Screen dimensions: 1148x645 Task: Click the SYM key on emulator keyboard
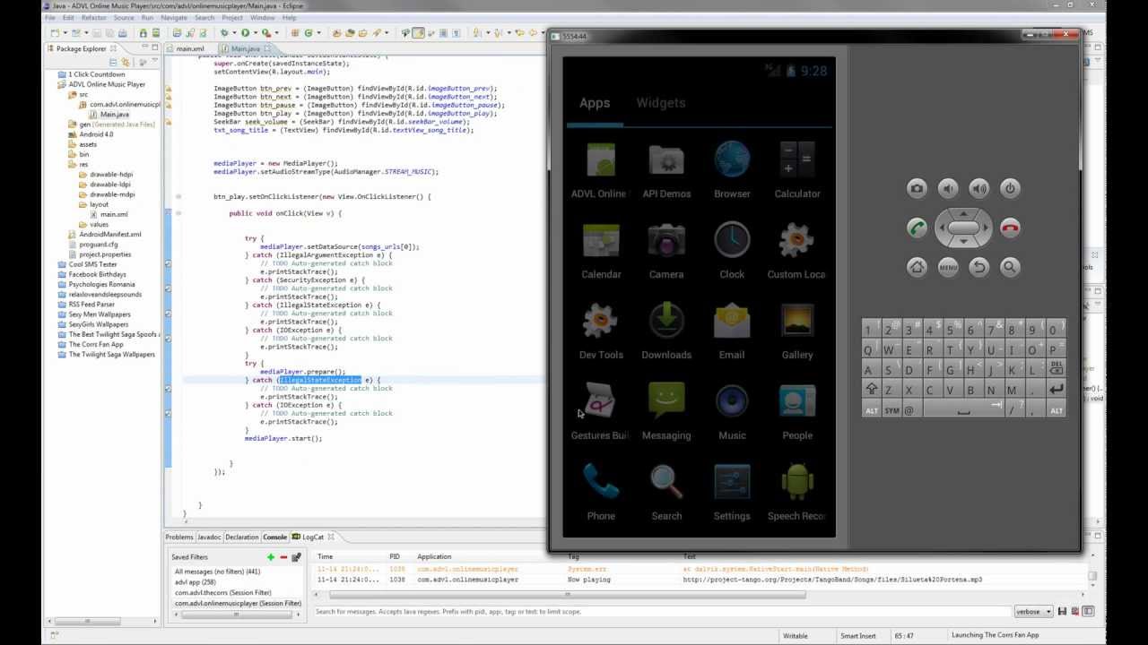tap(891, 410)
